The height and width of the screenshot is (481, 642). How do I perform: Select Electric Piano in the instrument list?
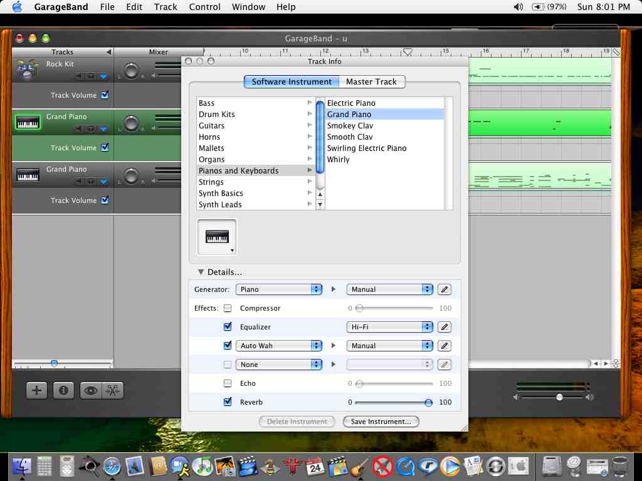coord(385,103)
